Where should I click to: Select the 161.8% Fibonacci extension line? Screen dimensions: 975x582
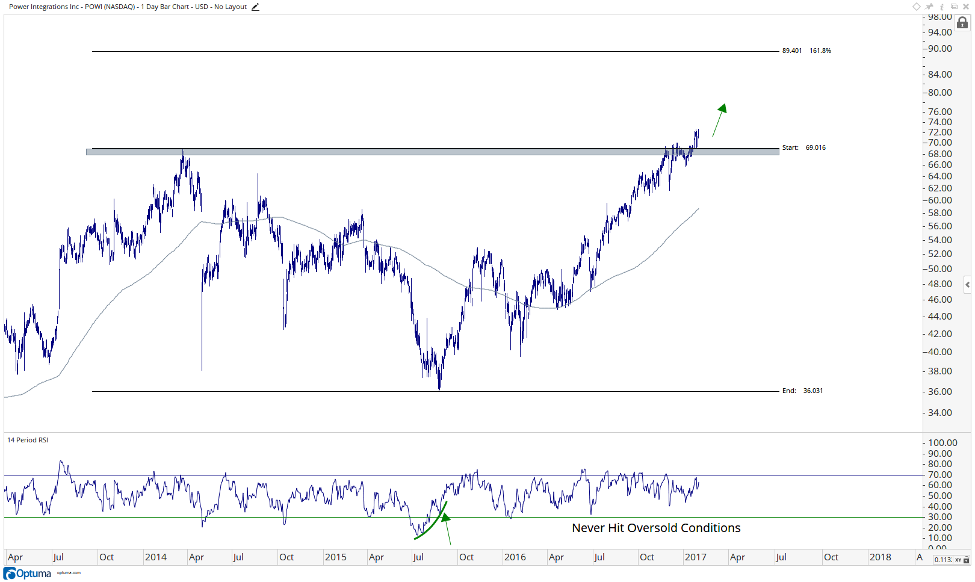[x=435, y=51]
